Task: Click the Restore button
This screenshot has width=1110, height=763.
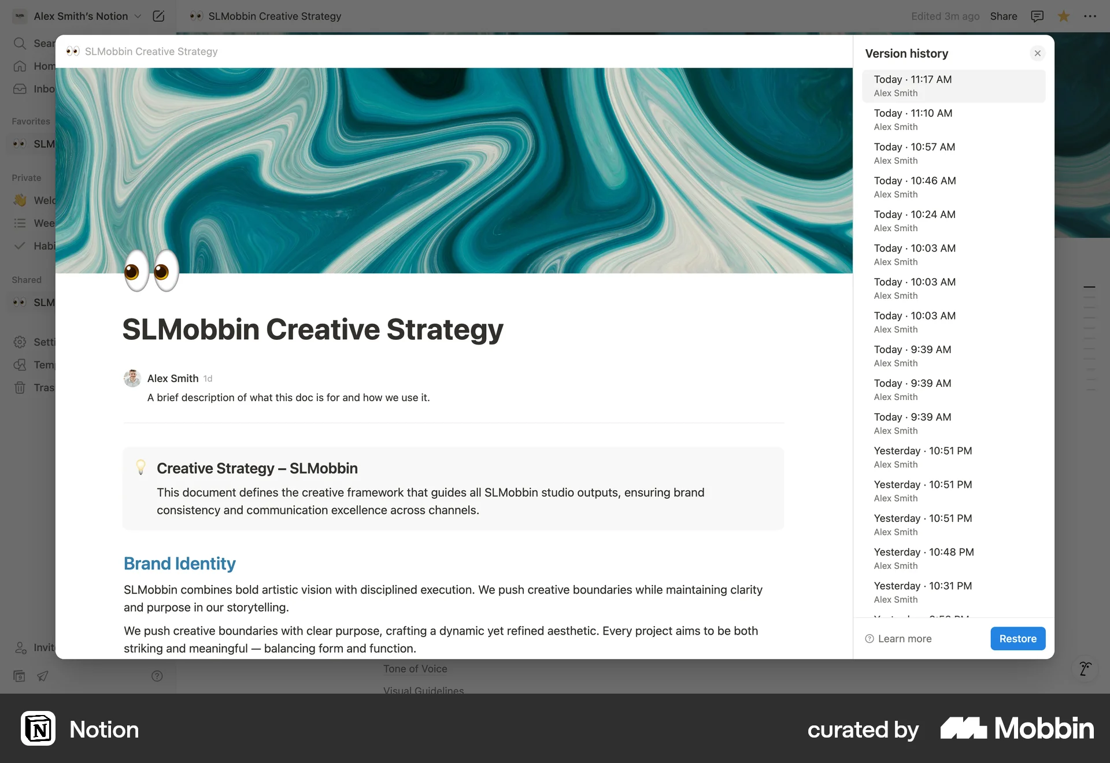Action: (1017, 639)
